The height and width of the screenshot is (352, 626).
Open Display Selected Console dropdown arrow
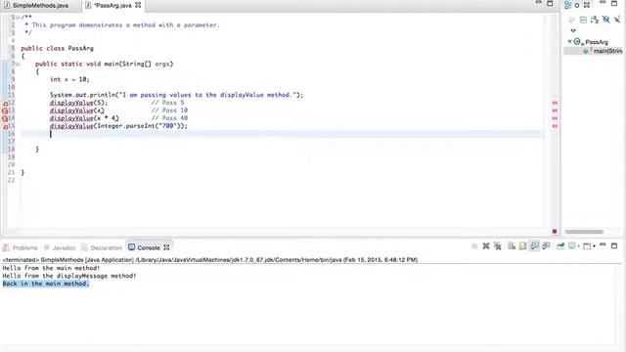coord(578,246)
